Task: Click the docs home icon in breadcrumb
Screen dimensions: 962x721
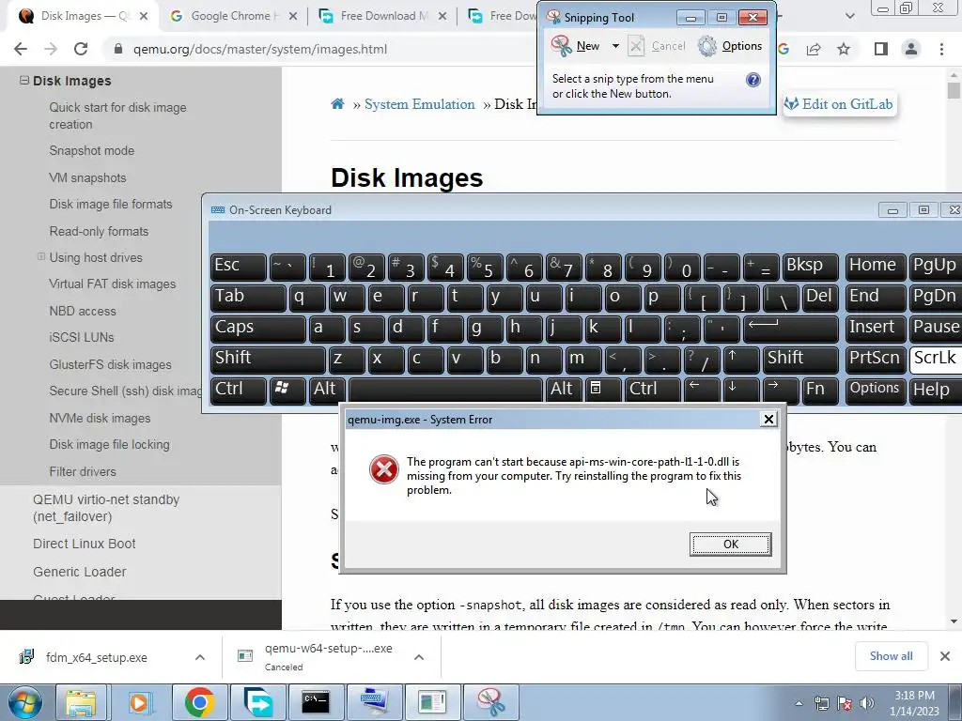Action: (337, 103)
